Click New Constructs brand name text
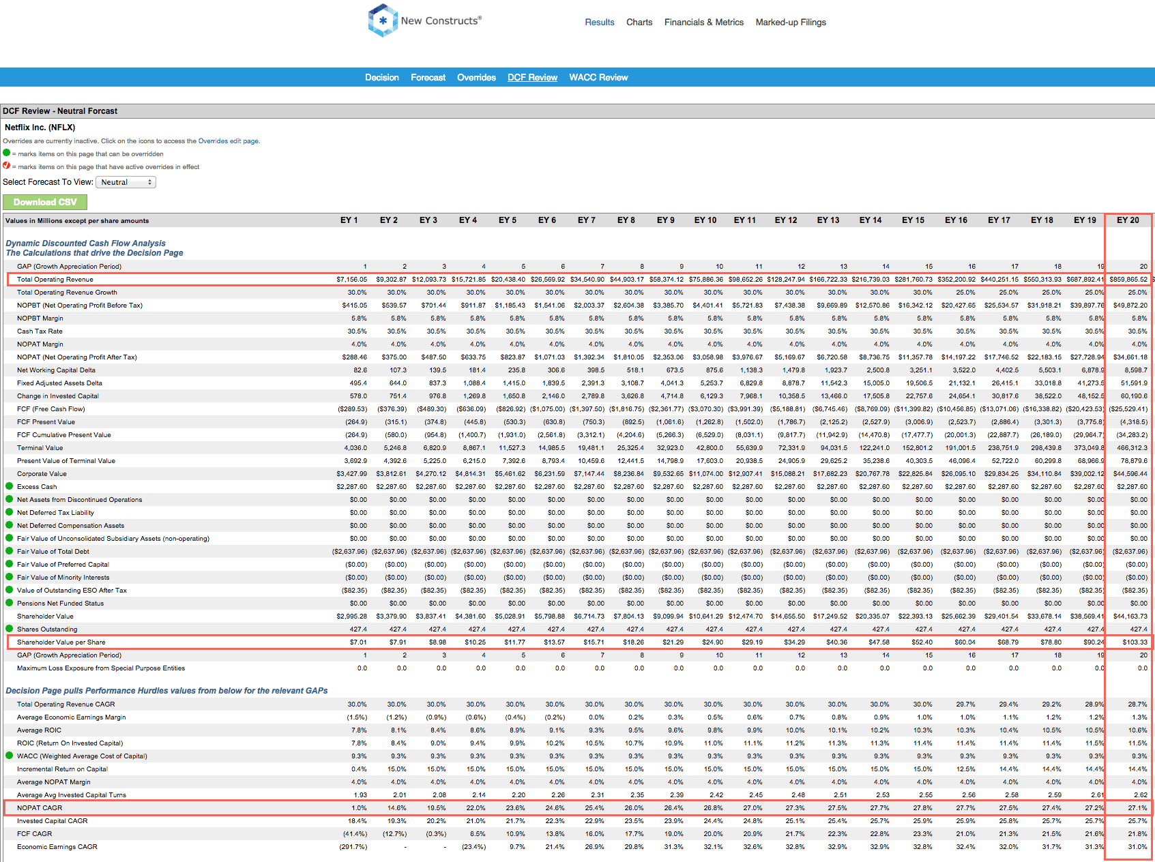This screenshot has height=862, width=1155. pos(441,20)
